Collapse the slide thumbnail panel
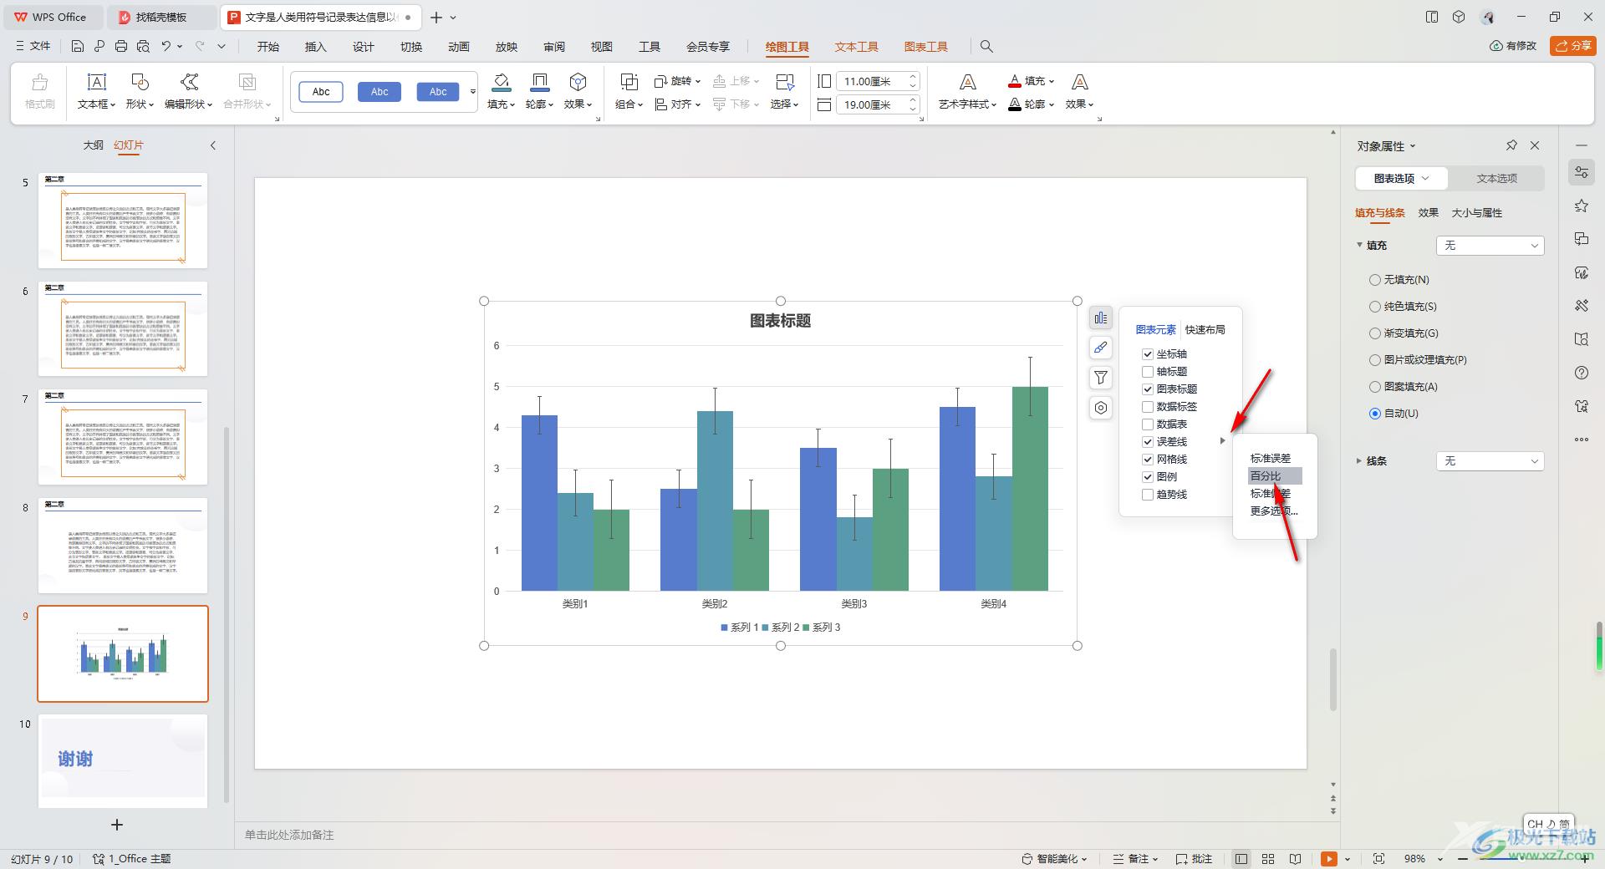1605x869 pixels. pos(213,145)
